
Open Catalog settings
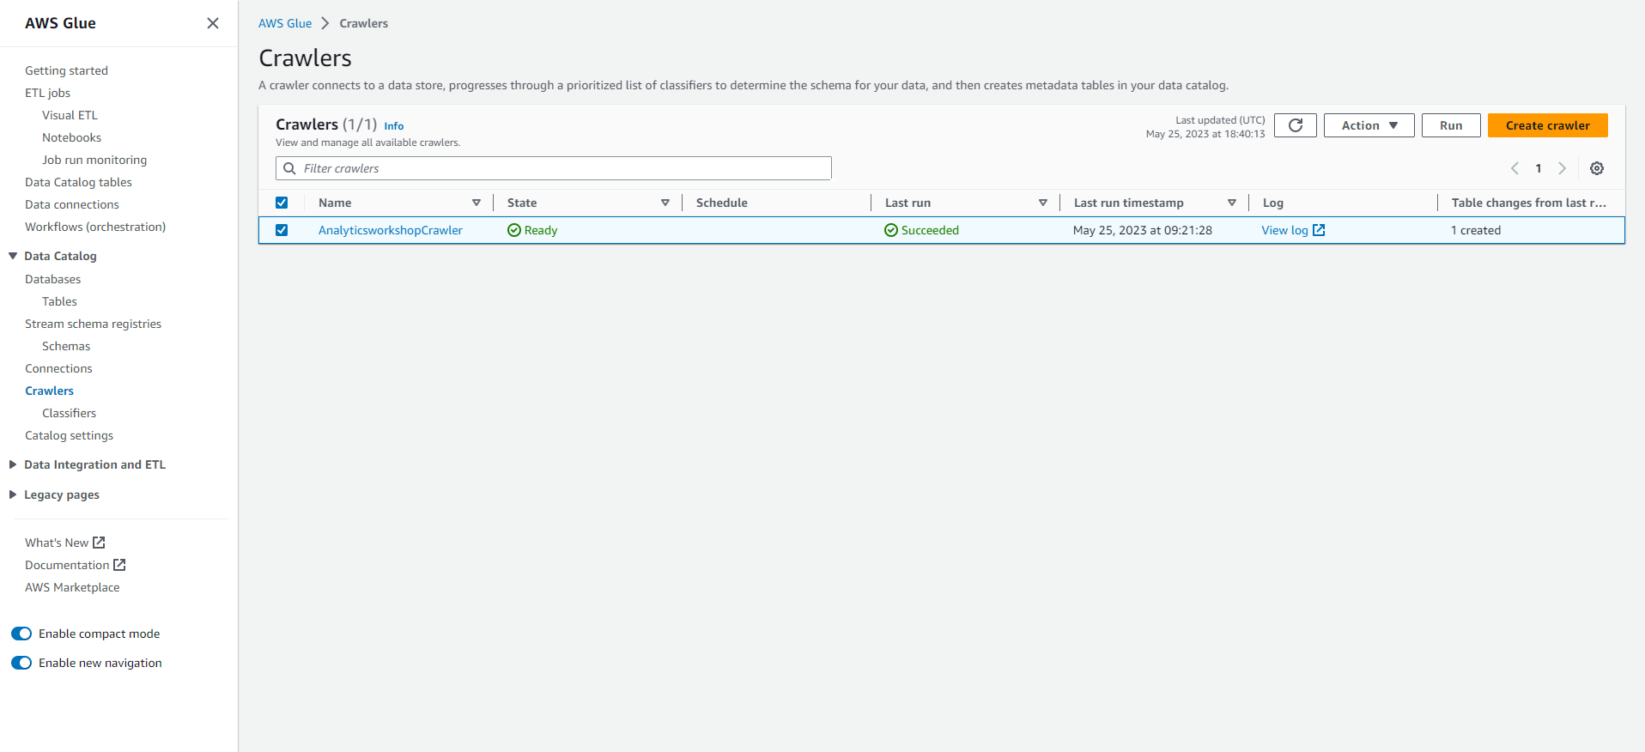(x=69, y=435)
